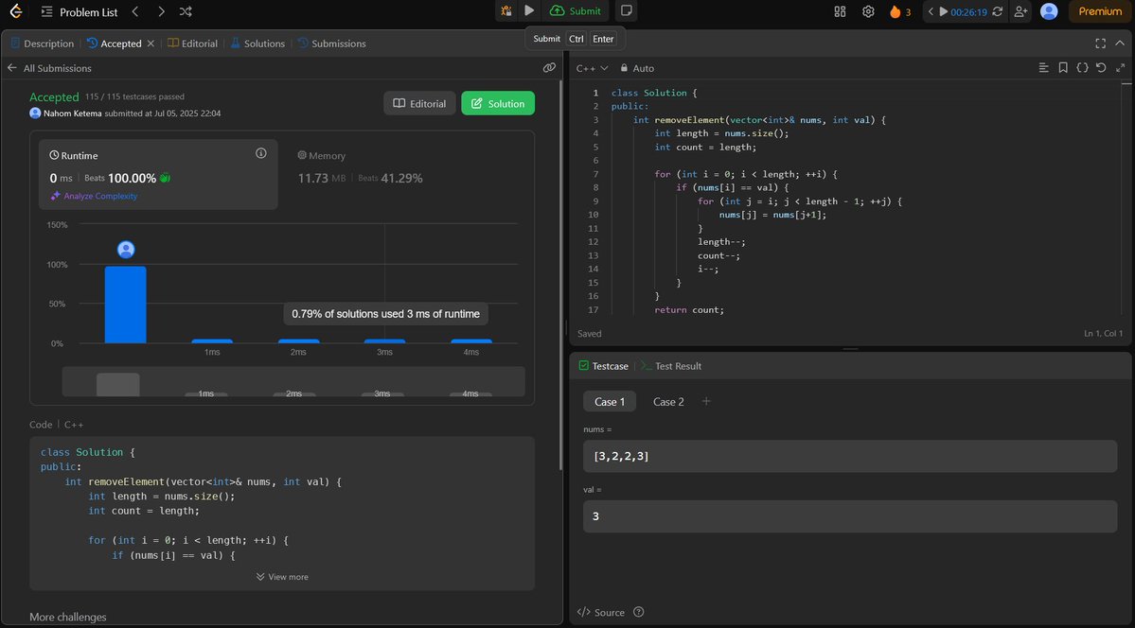The image size is (1135, 628).
Task: Switch to the Description tab
Action: pos(42,44)
